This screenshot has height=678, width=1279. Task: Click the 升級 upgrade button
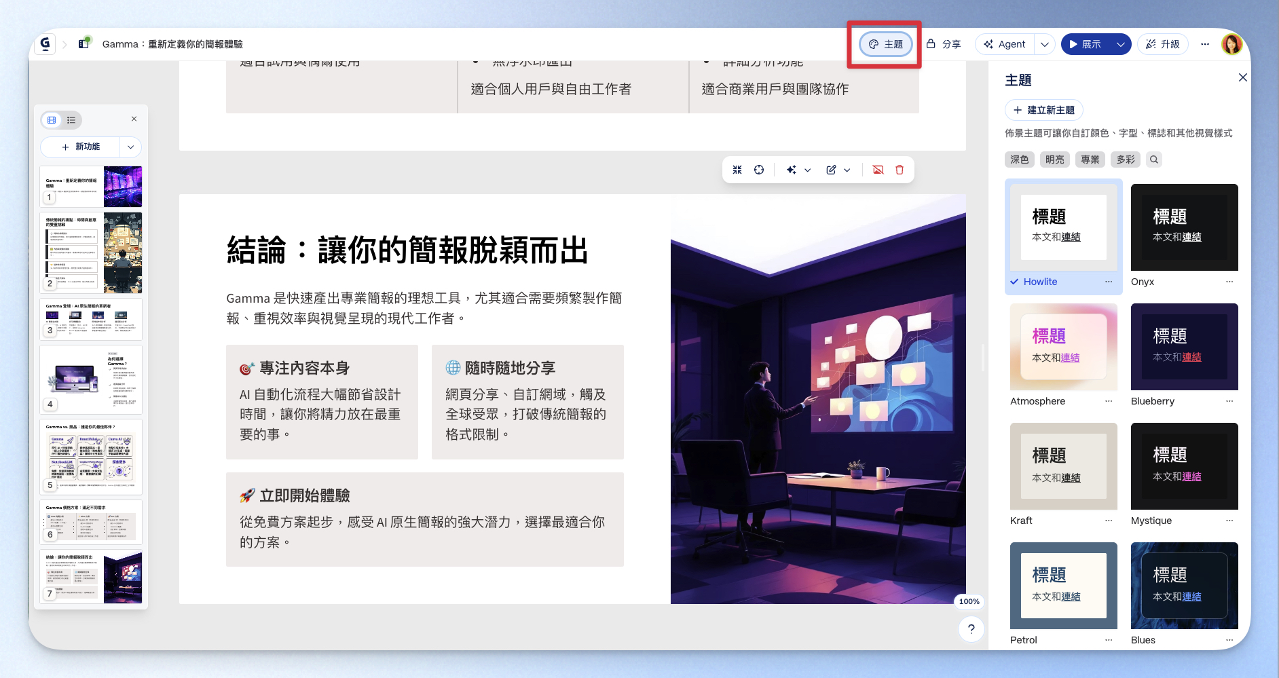pyautogui.click(x=1163, y=44)
